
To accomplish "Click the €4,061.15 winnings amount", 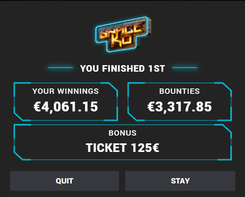I will 66,106.
